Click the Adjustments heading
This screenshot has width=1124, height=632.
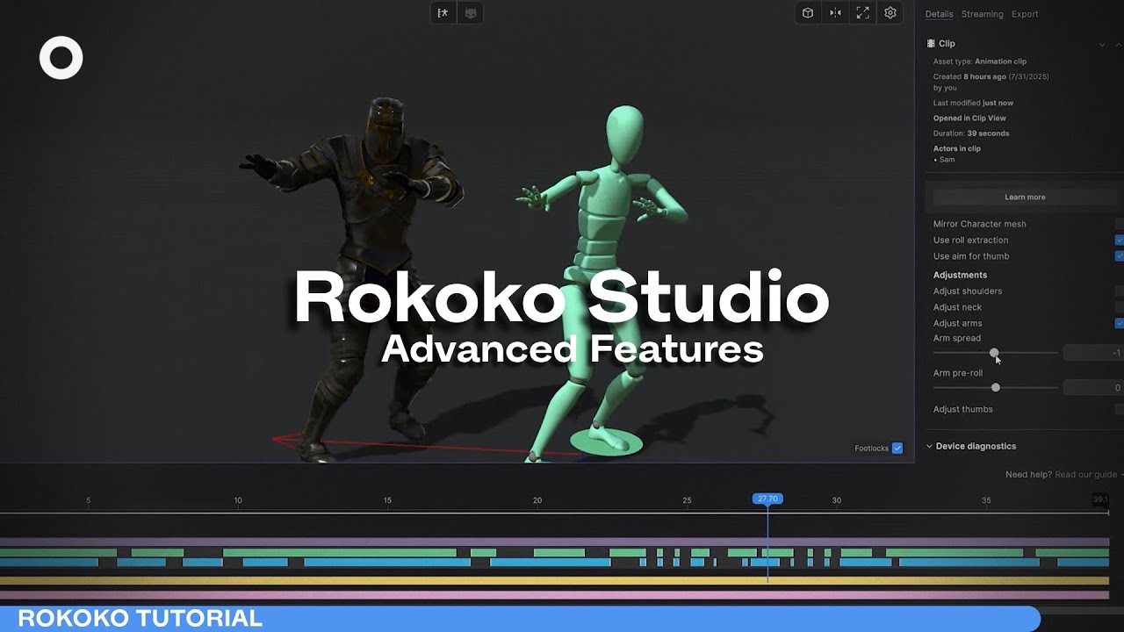[x=960, y=275]
